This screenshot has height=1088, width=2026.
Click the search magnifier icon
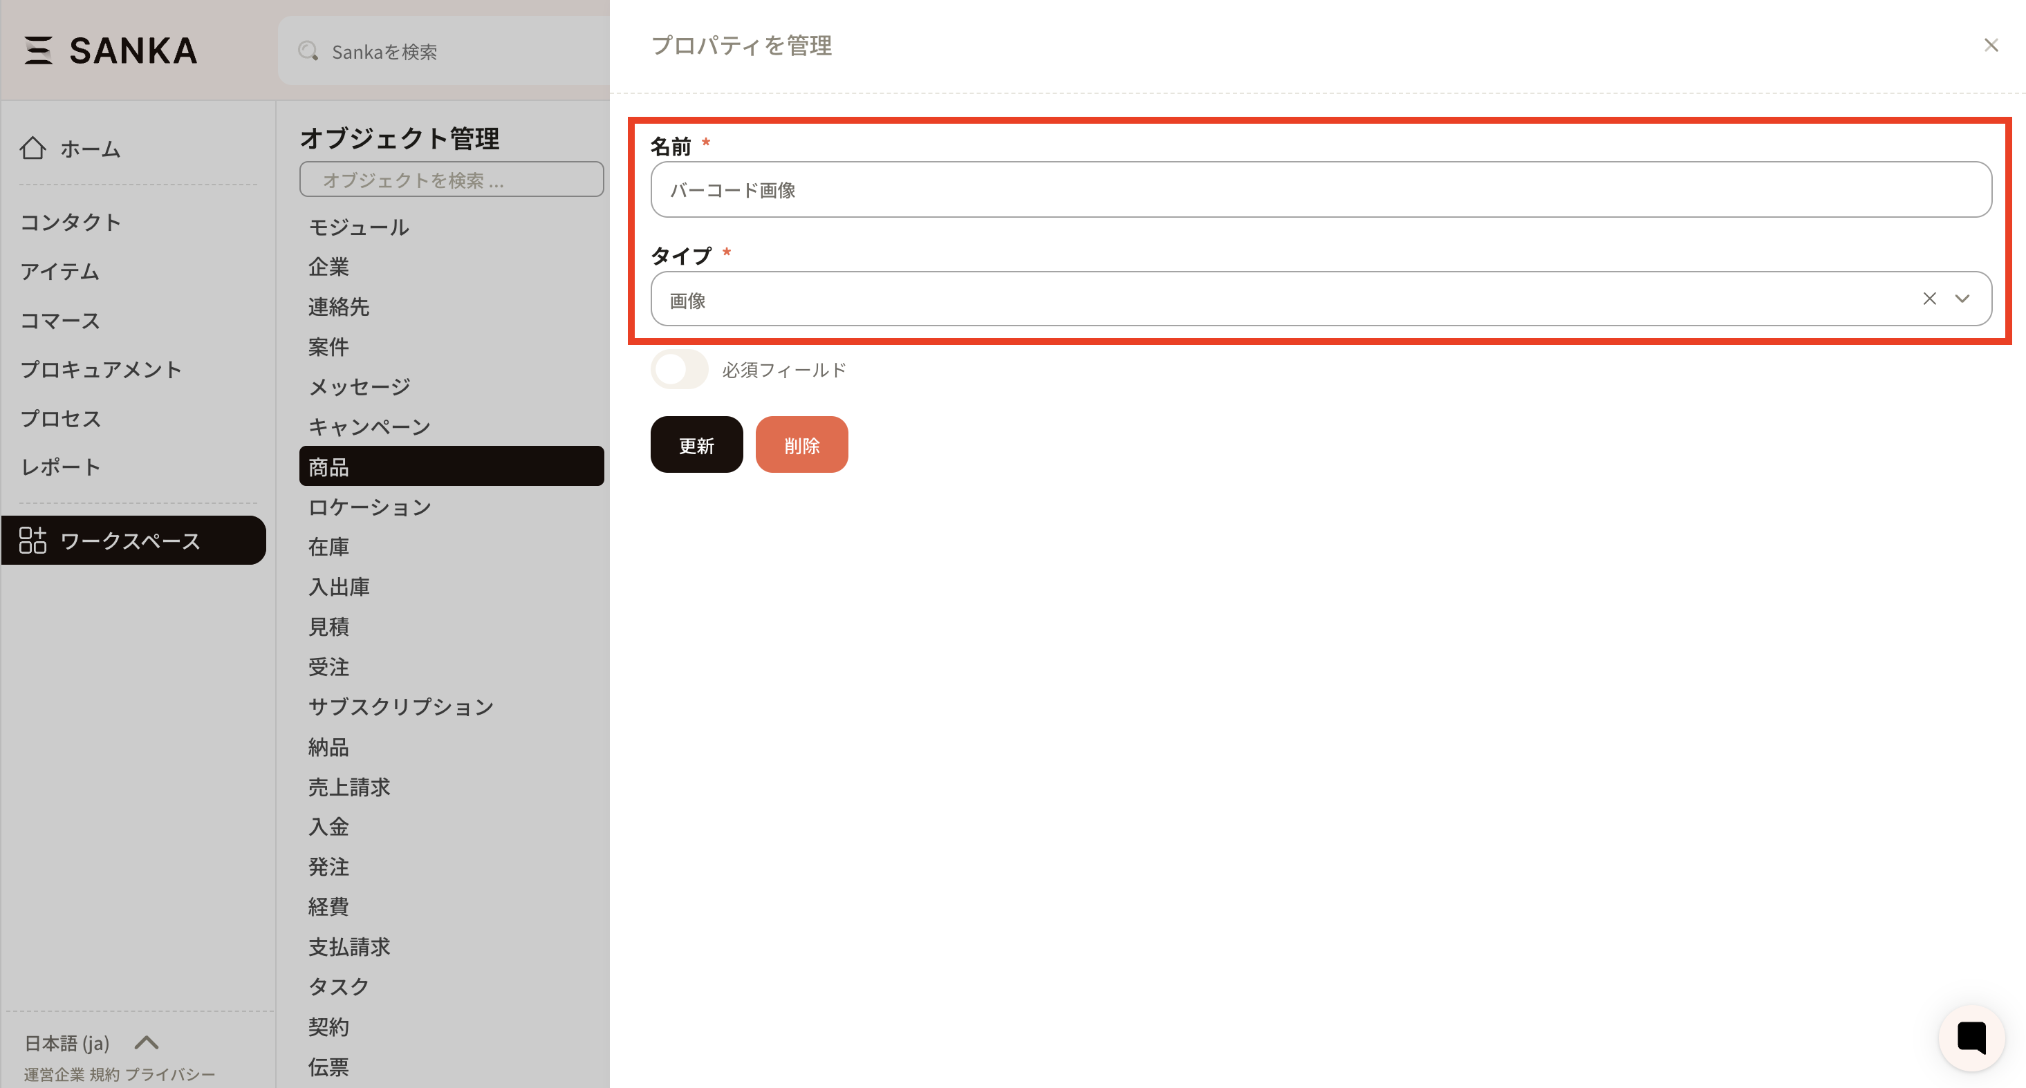pos(308,52)
